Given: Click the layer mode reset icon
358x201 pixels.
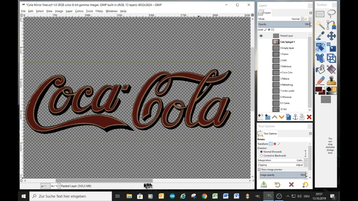Looking at the screenshot, I should pyautogui.click(x=306, y=19).
